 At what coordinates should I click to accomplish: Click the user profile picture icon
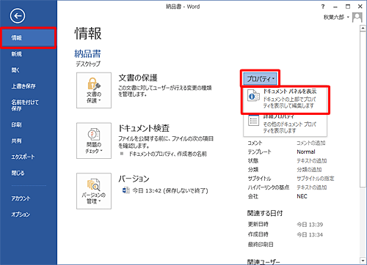[357, 18]
